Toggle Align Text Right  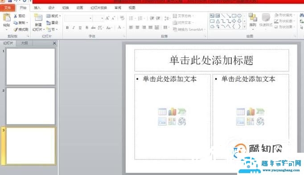click(144, 28)
